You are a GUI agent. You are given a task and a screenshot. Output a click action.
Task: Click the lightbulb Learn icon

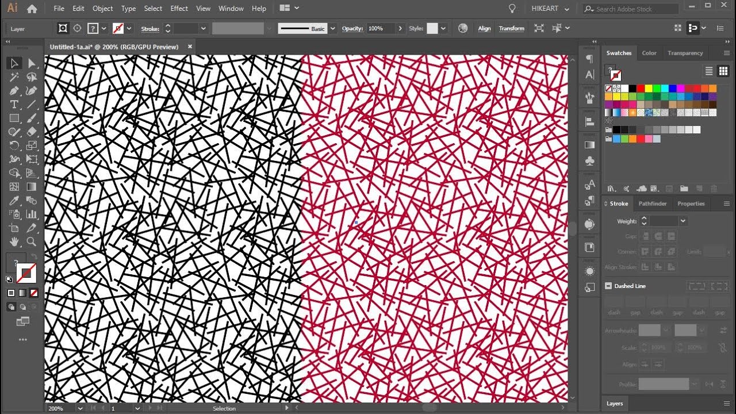click(512, 9)
